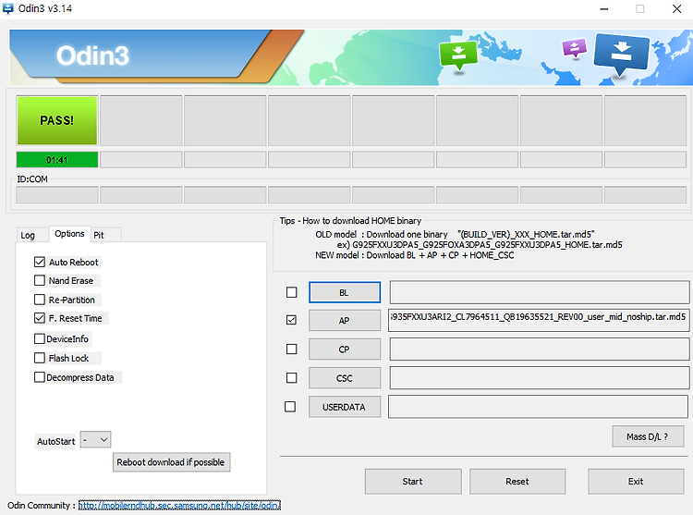Click the CSC file path field

click(x=540, y=378)
